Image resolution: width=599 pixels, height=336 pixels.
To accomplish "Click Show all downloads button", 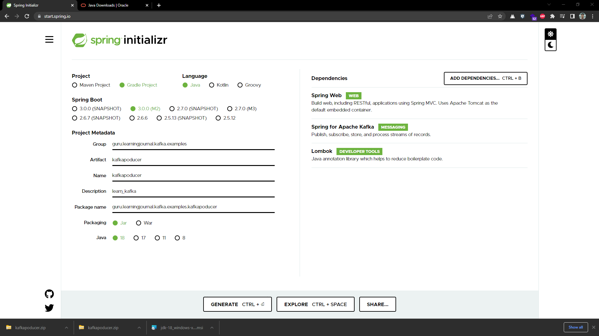I will click(576, 327).
